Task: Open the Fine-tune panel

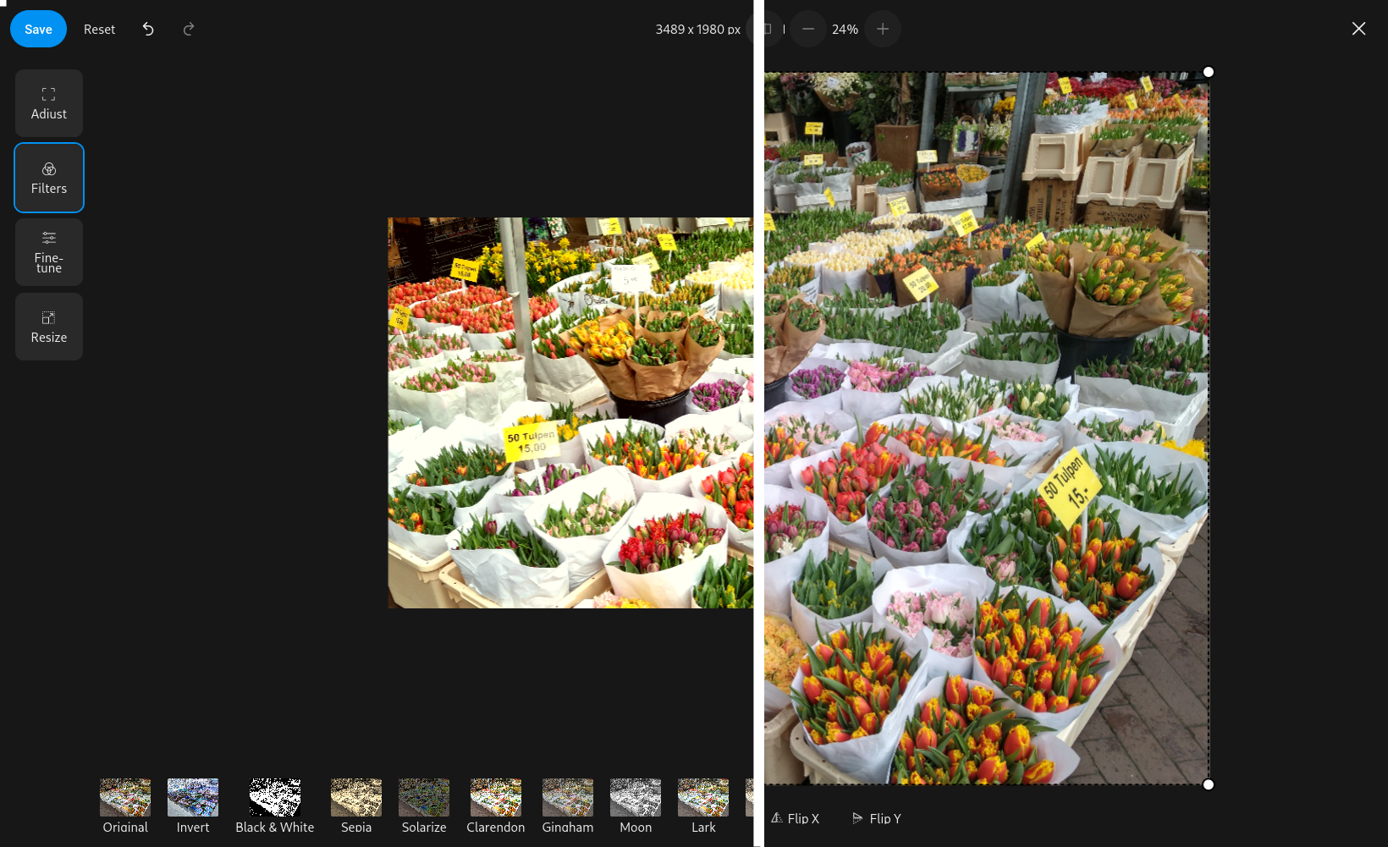Action: (x=49, y=252)
